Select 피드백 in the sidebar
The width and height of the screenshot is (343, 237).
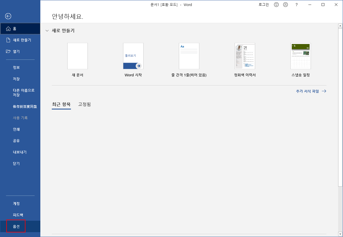tap(20, 215)
